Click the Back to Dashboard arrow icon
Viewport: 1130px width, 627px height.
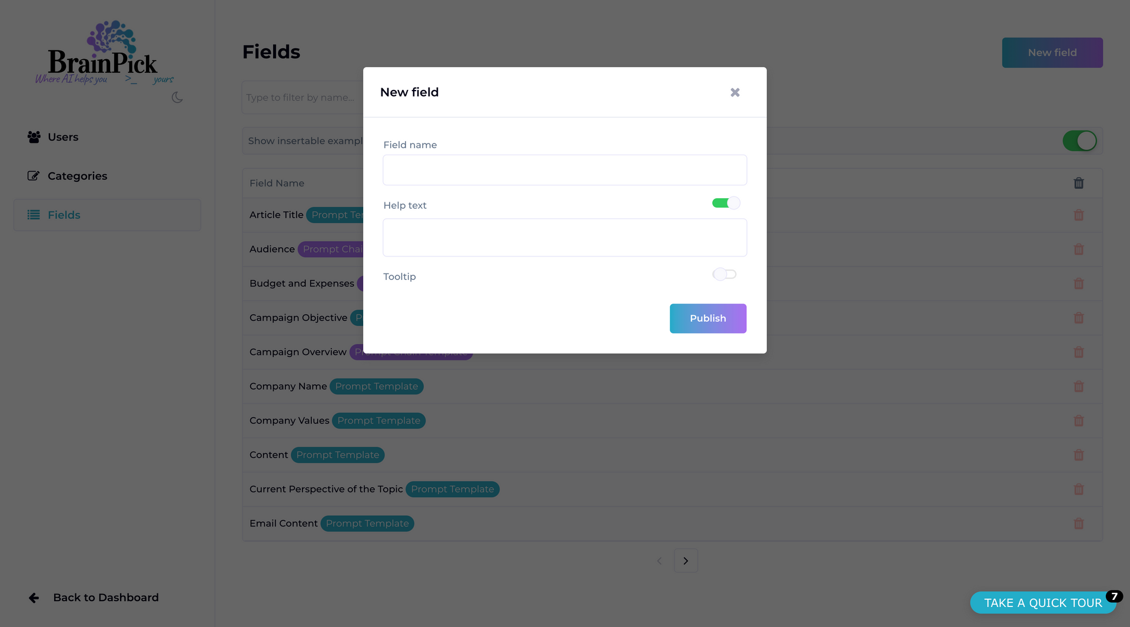coord(34,598)
